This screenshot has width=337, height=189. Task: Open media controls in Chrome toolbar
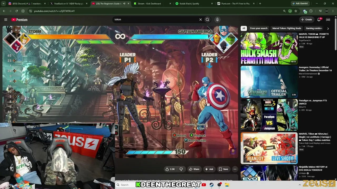320,11
